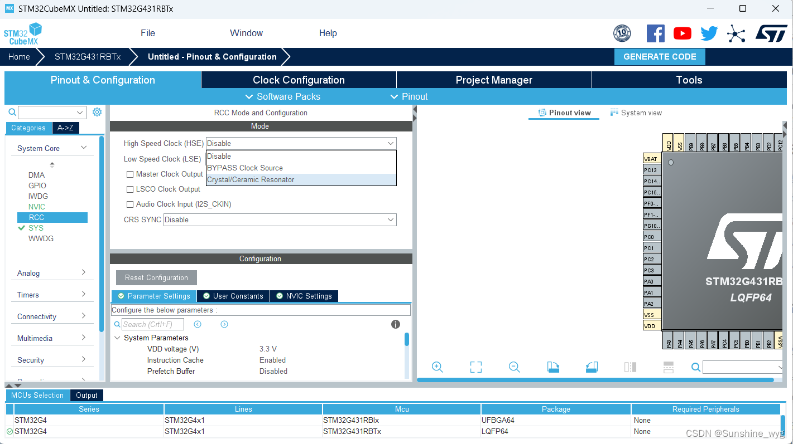Screen dimensions: 793x444
Task: Select SYS in System Core list
Action: click(x=36, y=228)
